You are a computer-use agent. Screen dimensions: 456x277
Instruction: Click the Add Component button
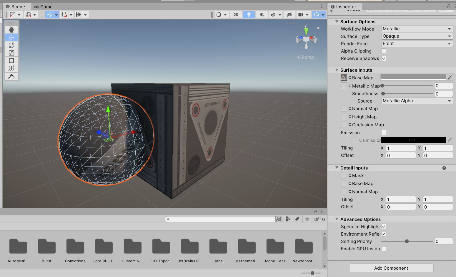[391, 268]
